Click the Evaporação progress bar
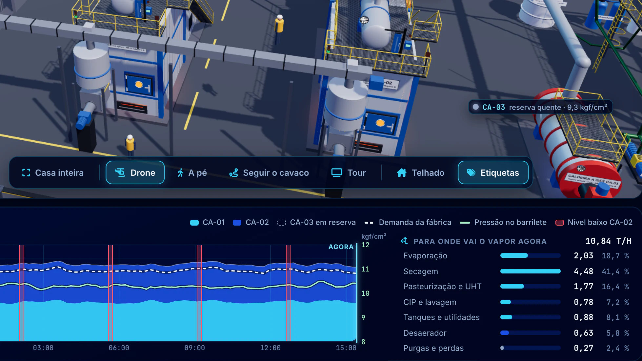The height and width of the screenshot is (361, 642). click(530, 255)
